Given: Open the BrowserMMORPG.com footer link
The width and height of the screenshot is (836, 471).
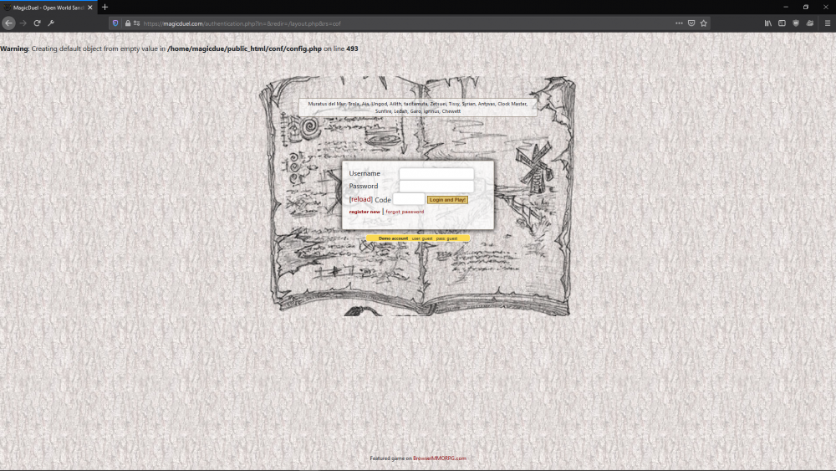Looking at the screenshot, I should point(439,458).
